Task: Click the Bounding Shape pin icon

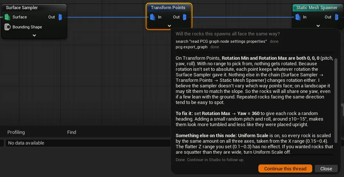Action: click(x=7, y=27)
